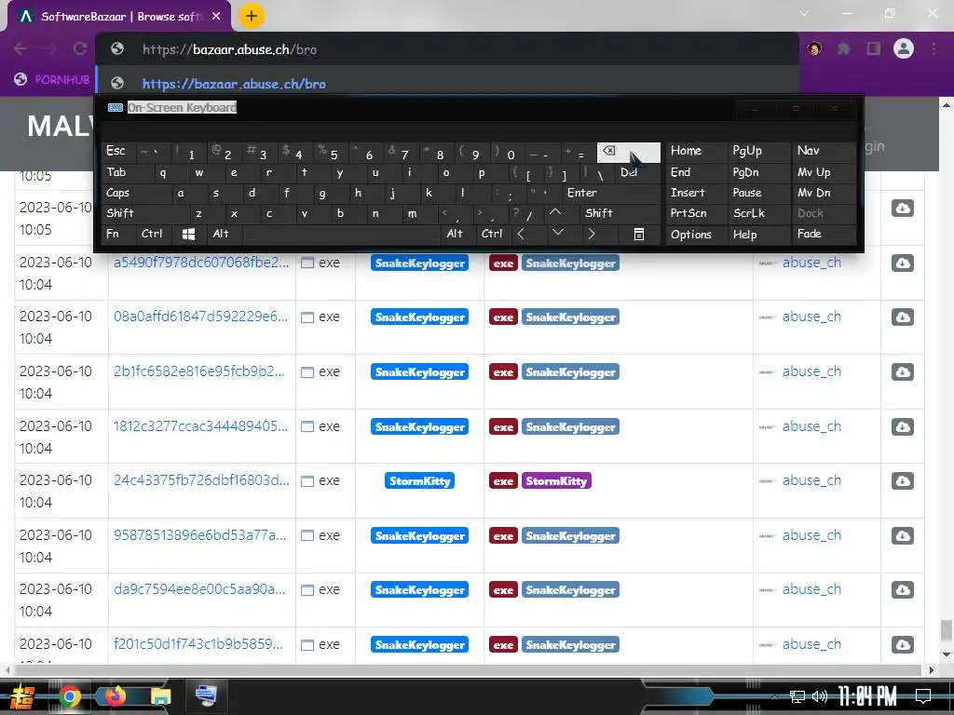Open the Chrome profile avatar icon
This screenshot has height=715, width=954.
tap(904, 48)
